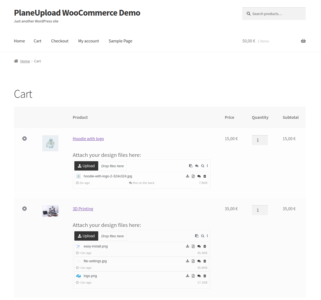Screen dimensions: 321x300
Task: Zip the file-settings.jpg attachment
Action: coord(193,261)
